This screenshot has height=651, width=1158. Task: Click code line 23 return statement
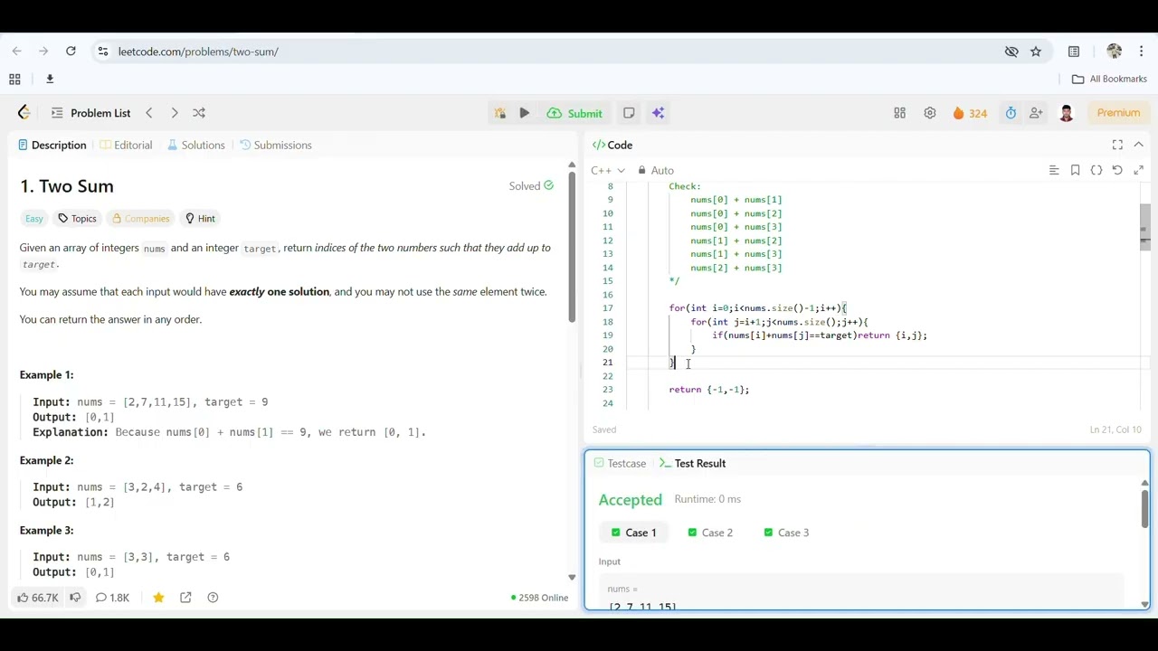708,390
